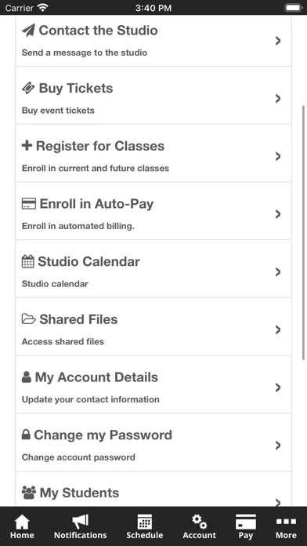
Task: Open the Home tab
Action: click(22, 526)
